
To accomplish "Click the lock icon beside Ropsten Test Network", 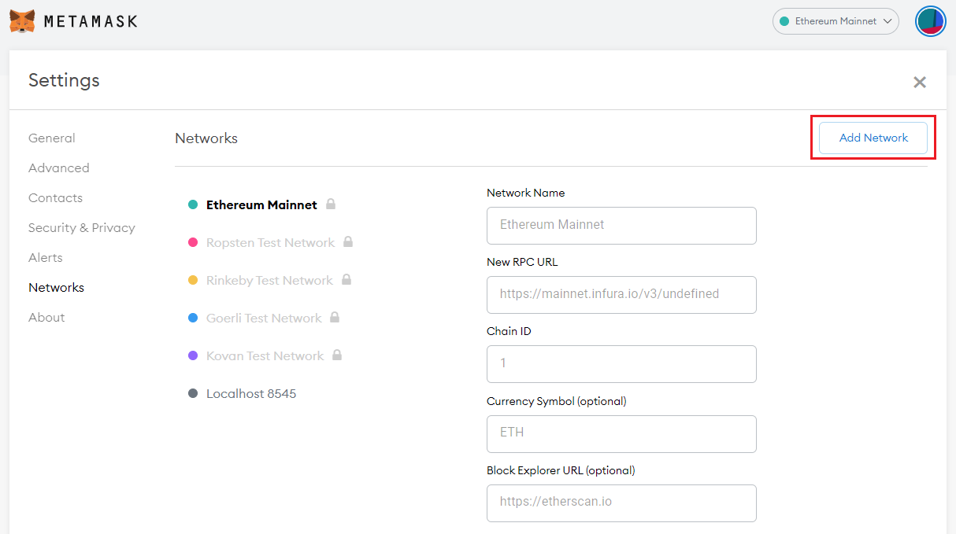I will [x=348, y=241].
